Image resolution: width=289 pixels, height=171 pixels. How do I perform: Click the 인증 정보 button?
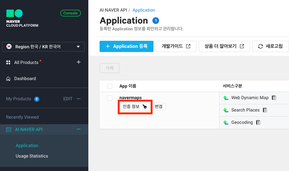(135, 107)
